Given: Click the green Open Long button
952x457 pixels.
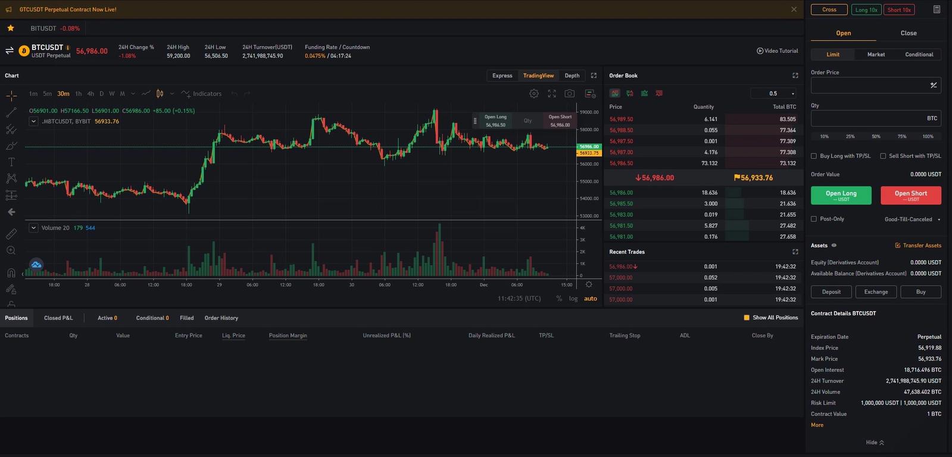Looking at the screenshot, I should tap(841, 195).
